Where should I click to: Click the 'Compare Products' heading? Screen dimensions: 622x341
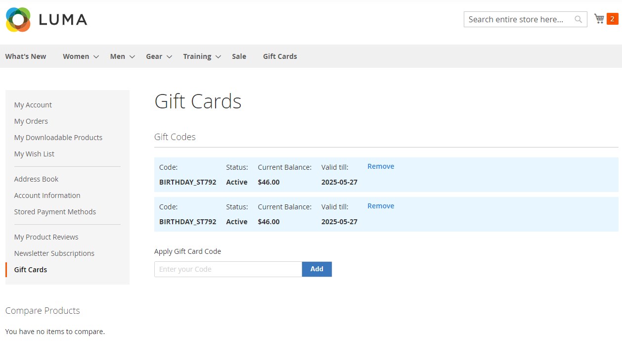click(43, 311)
